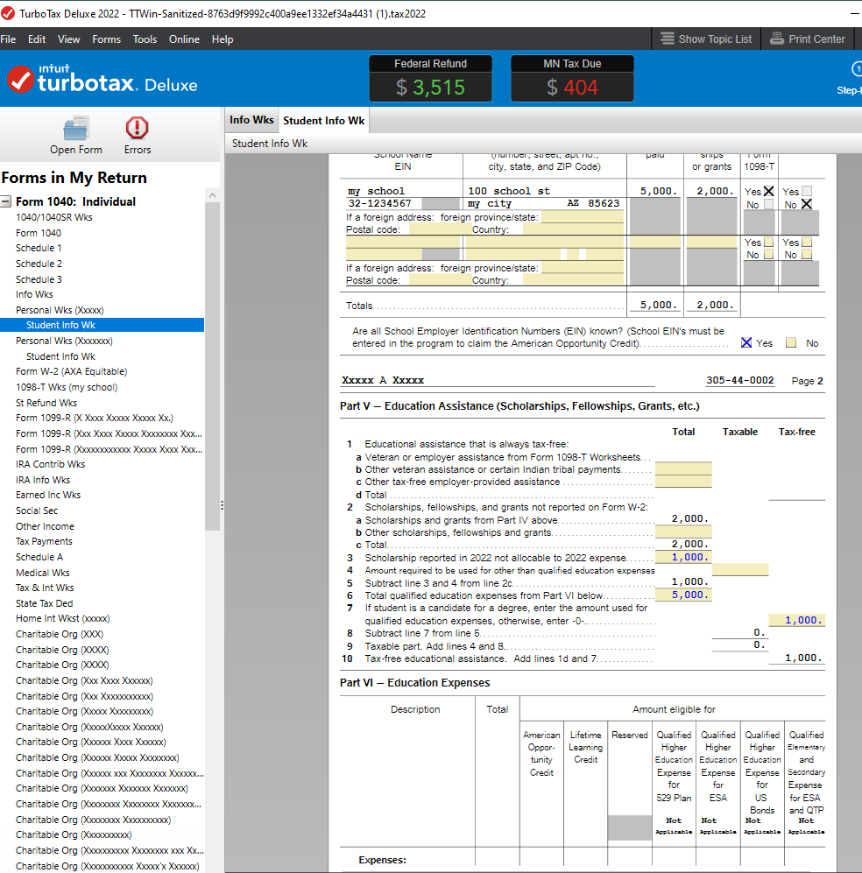The height and width of the screenshot is (873, 862).
Task: Click the ZIP code field 85623
Action: 604,204
